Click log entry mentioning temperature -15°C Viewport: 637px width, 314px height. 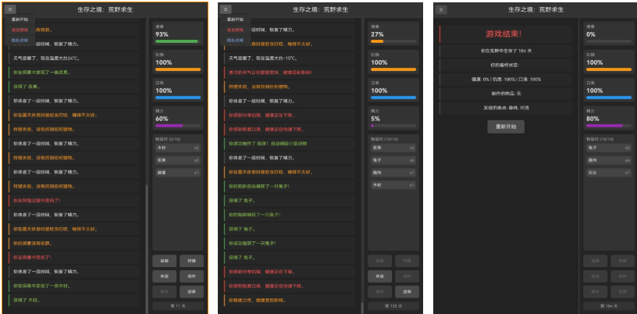point(290,58)
